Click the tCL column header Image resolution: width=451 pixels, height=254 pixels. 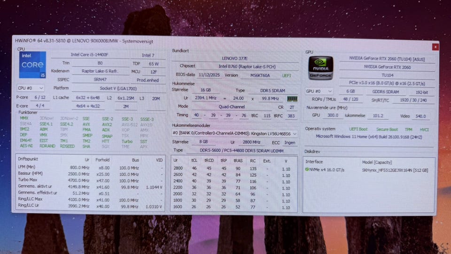tap(194, 160)
